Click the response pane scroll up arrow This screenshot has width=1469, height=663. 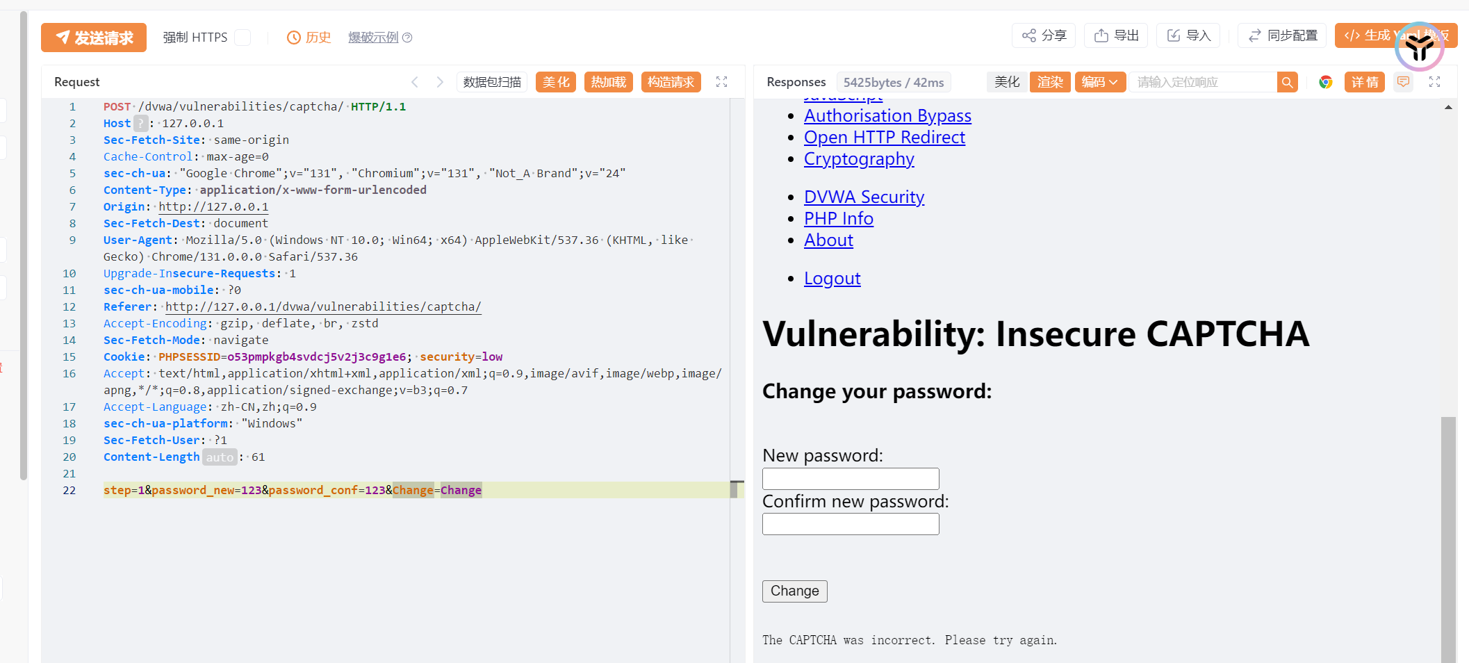(1448, 107)
